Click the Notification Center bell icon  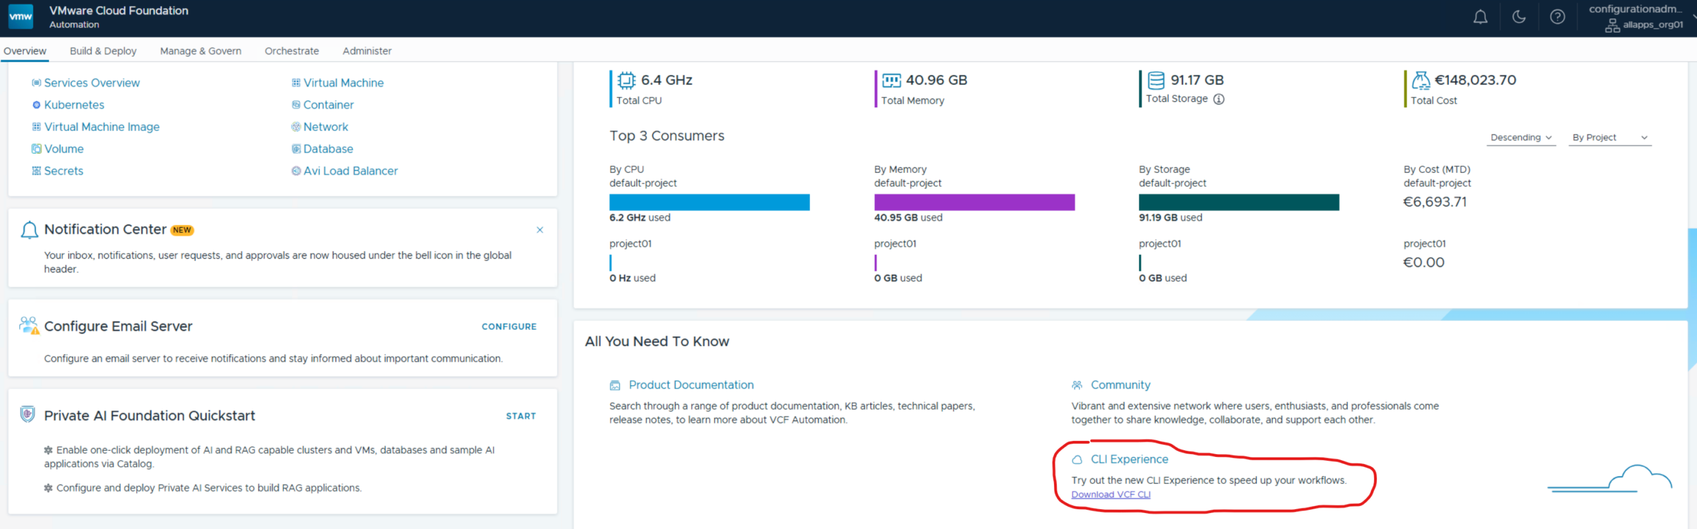[29, 230]
